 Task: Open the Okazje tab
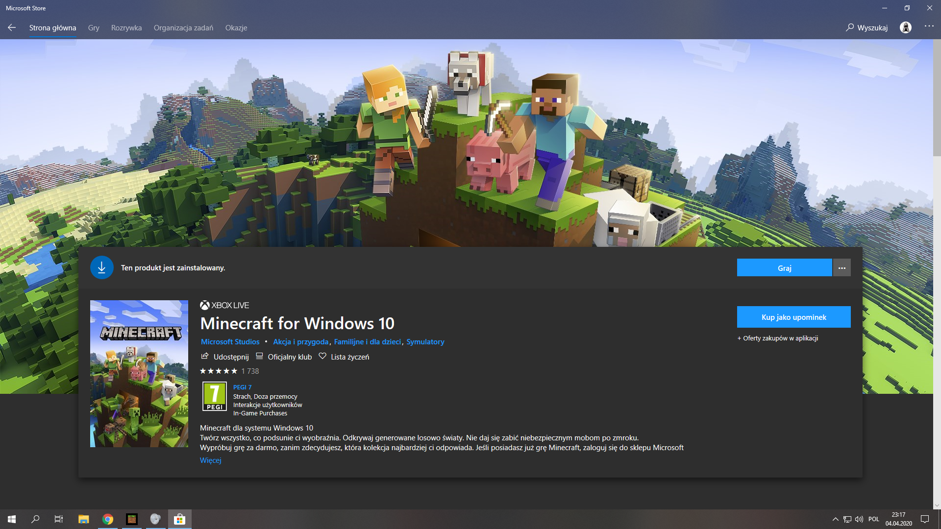tap(236, 28)
